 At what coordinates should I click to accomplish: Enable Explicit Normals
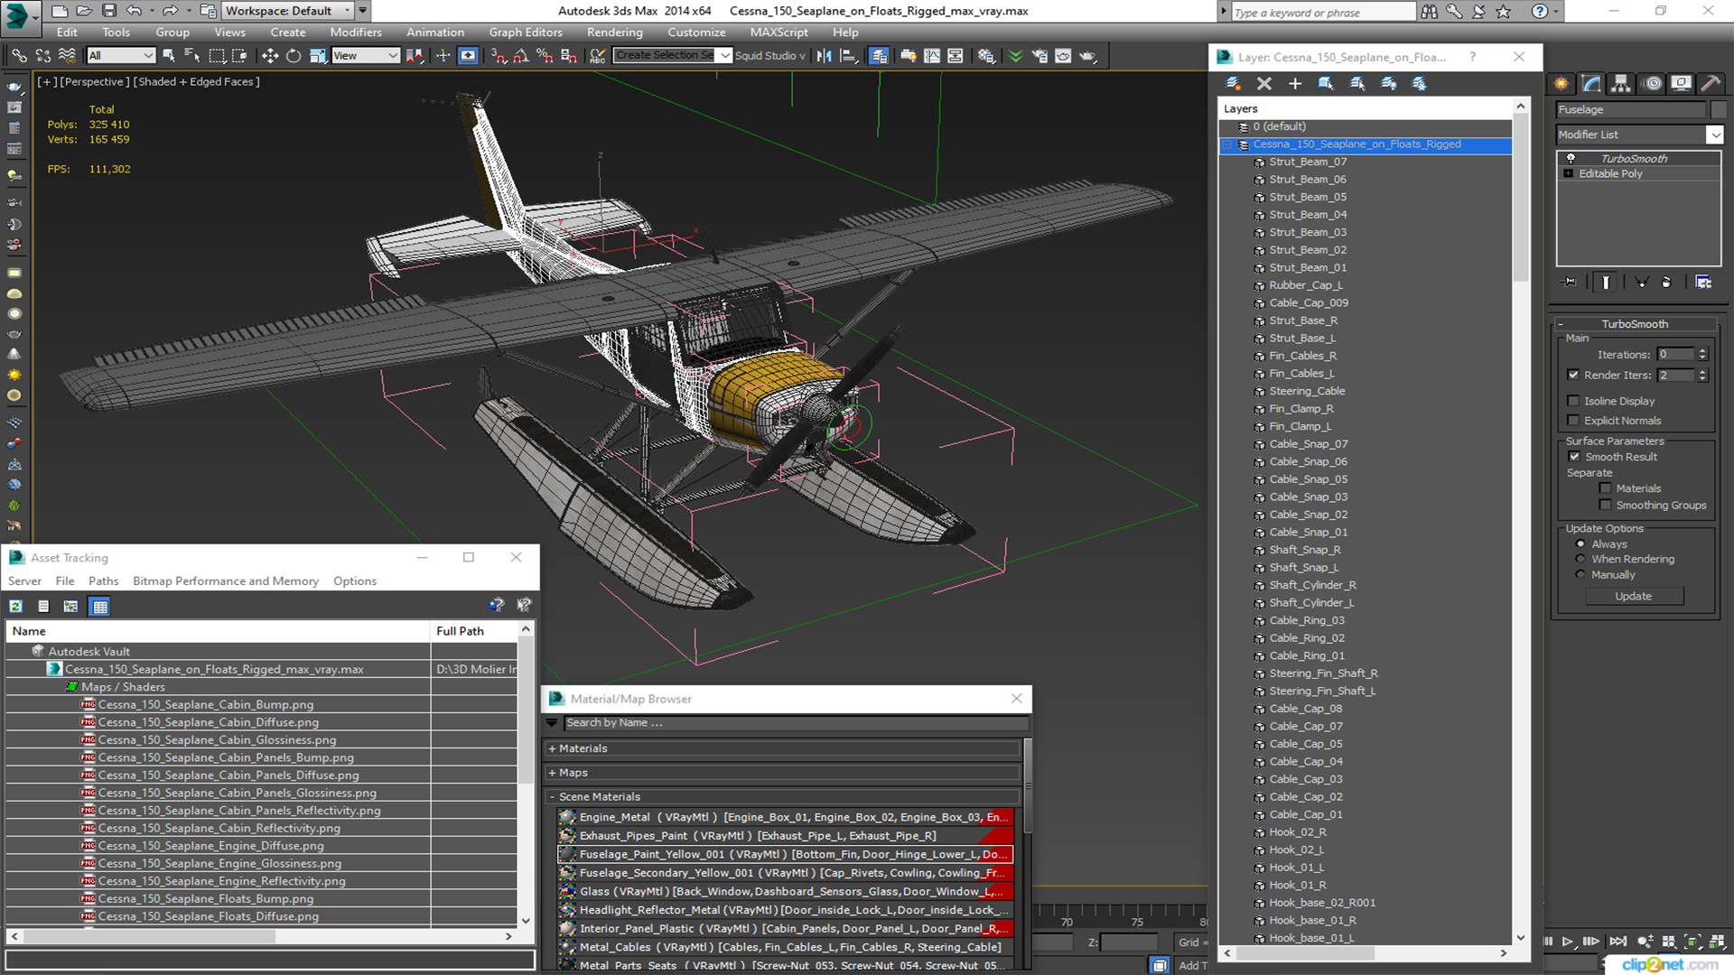coord(1573,421)
